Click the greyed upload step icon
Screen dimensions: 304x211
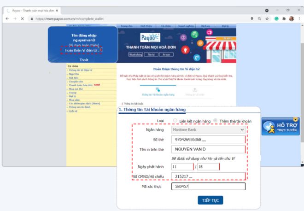[x=195, y=90]
